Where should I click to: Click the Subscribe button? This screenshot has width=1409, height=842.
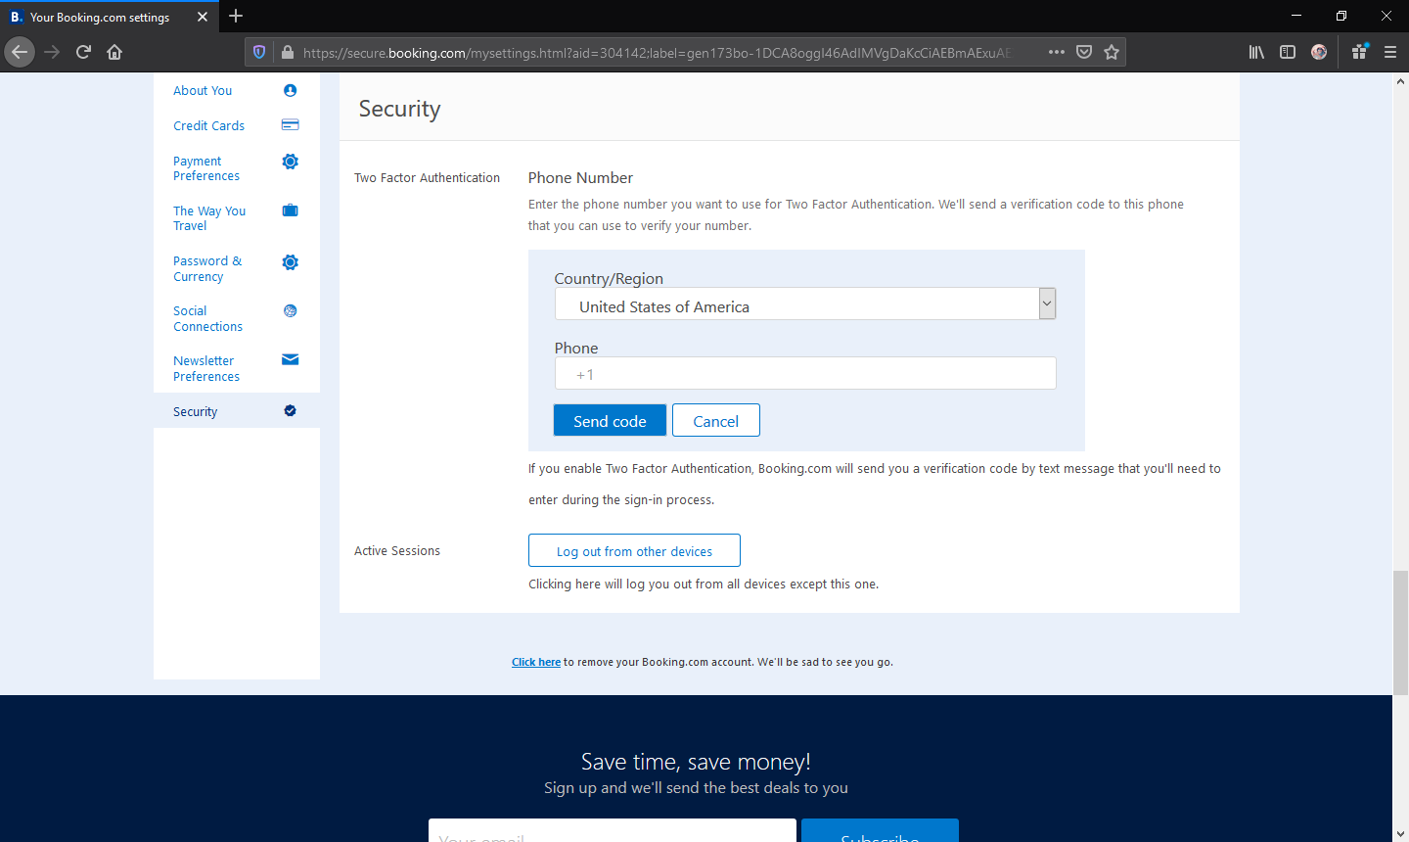[x=880, y=831]
